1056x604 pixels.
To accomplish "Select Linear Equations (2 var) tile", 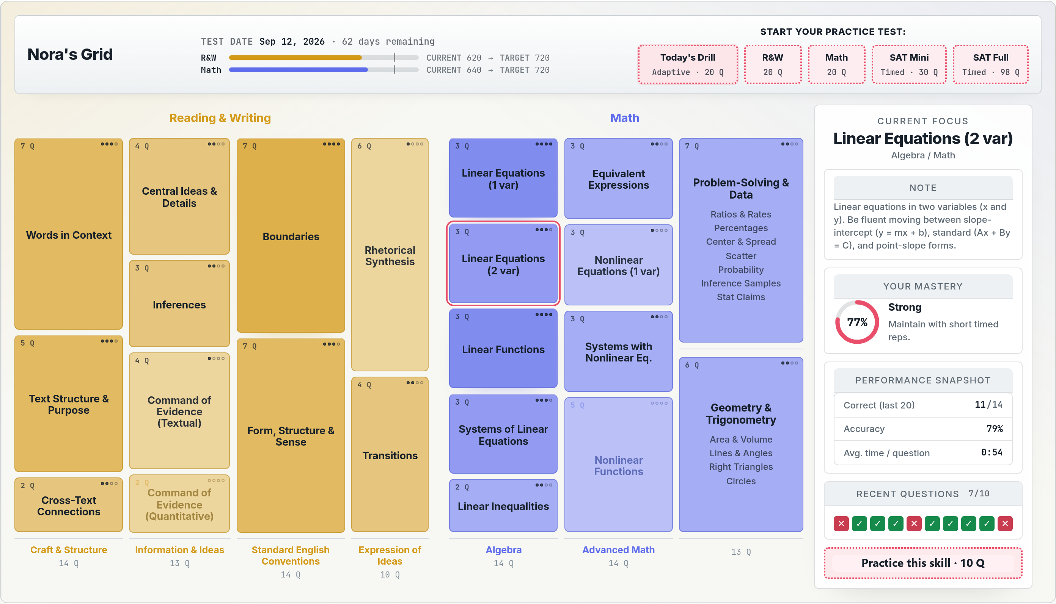I will tap(503, 263).
